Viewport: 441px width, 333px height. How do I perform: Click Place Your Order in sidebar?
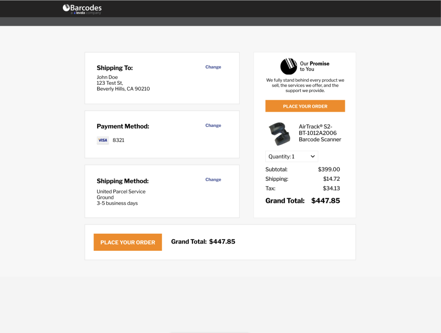pos(305,106)
